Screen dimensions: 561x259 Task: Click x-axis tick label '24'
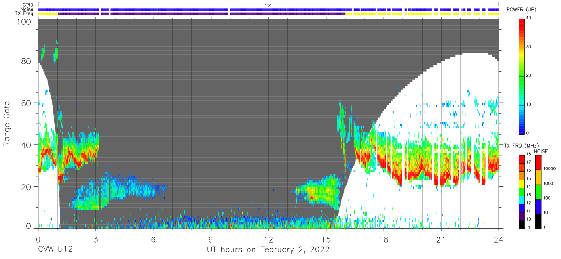click(499, 238)
